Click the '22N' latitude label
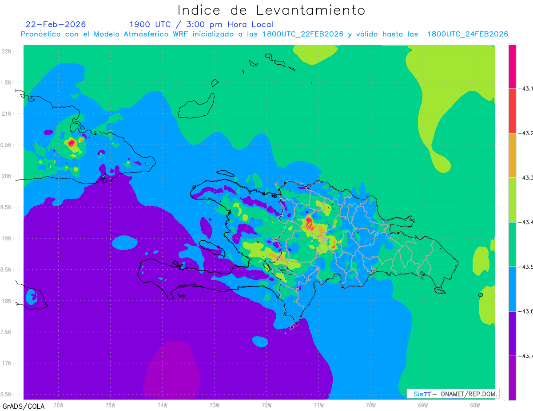This screenshot has height=411, width=533. tap(8, 51)
